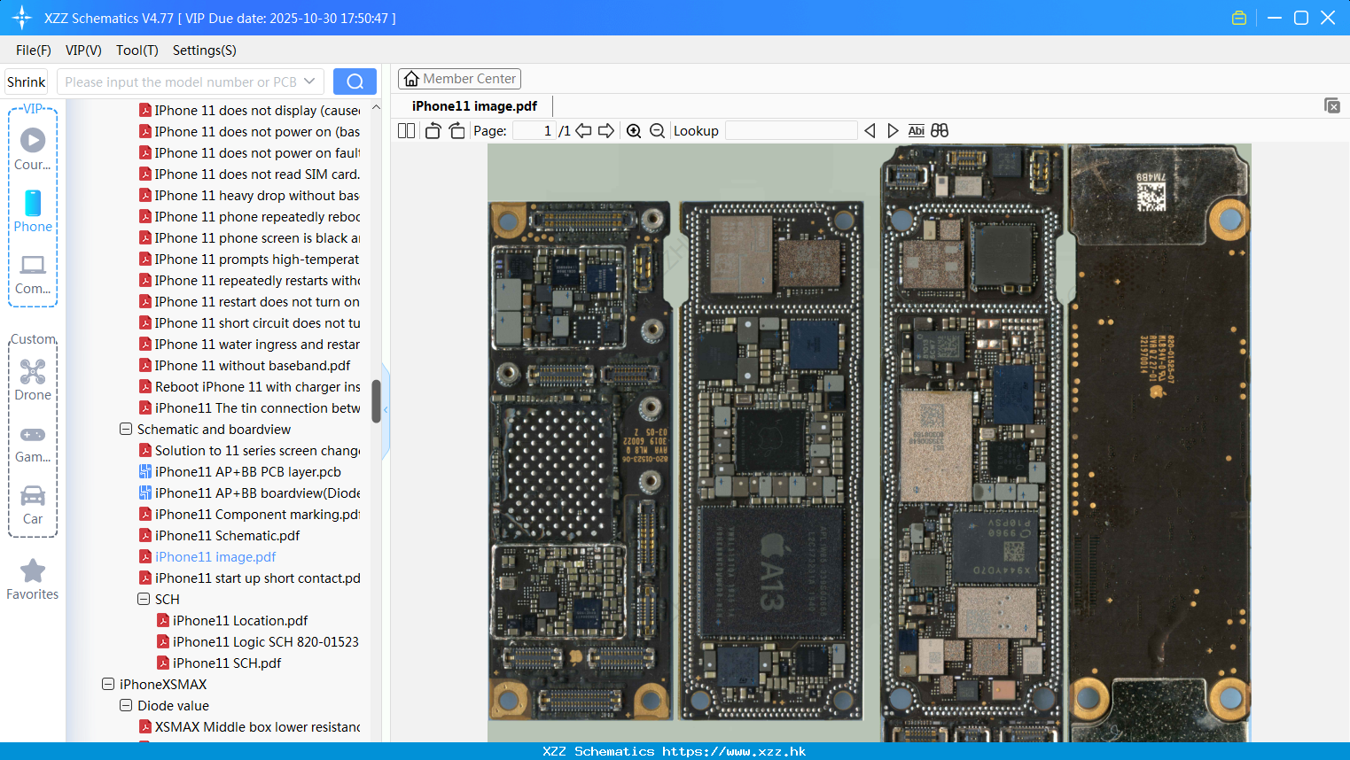Open IPhone 11 prompts high-temperature file
The width and height of the screenshot is (1350, 760).
click(x=257, y=259)
